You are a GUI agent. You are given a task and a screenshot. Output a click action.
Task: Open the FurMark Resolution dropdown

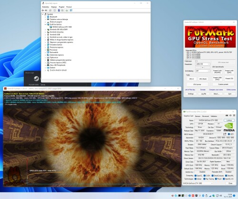[203, 64]
